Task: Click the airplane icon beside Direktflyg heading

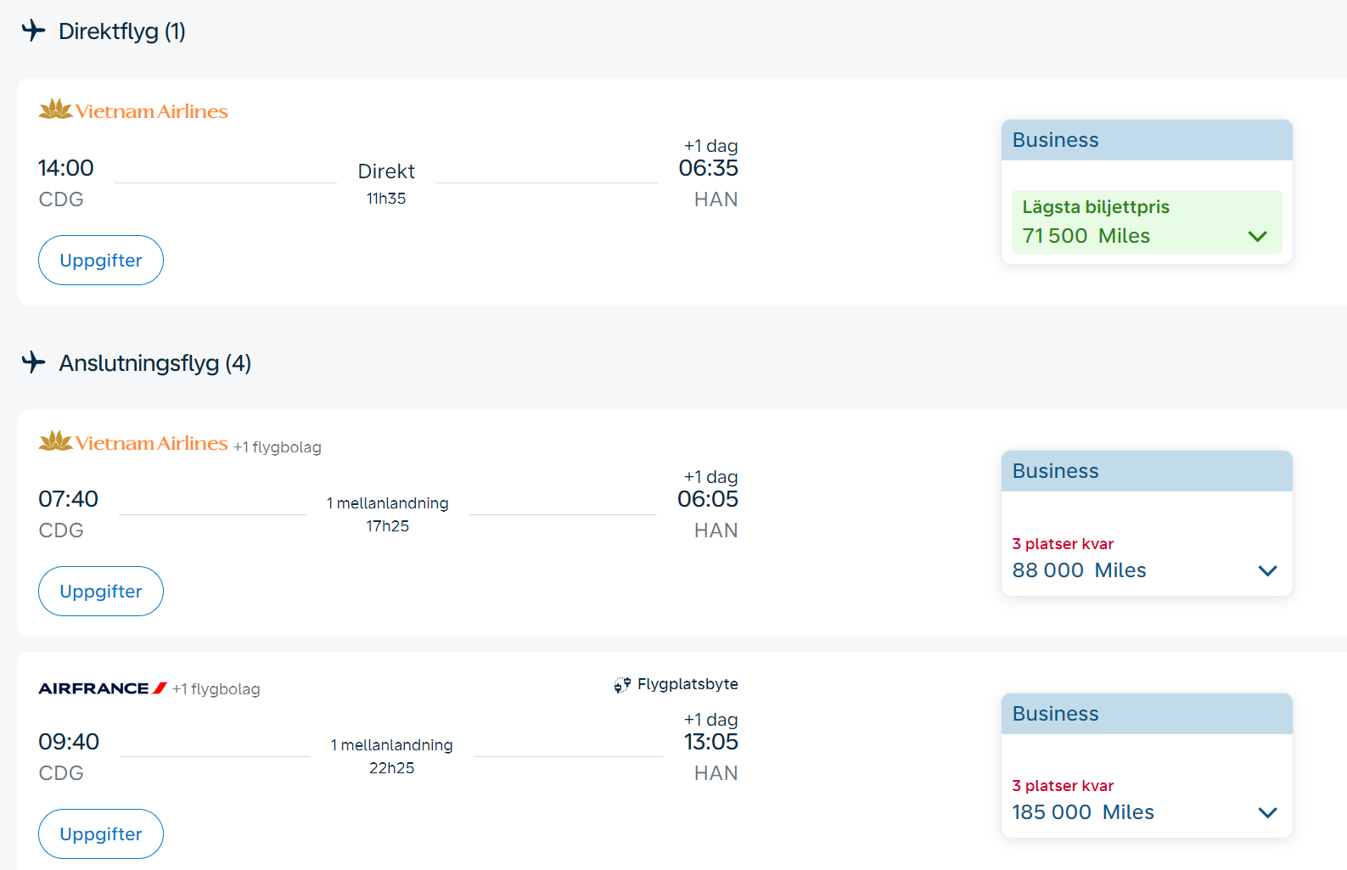Action: click(x=33, y=31)
